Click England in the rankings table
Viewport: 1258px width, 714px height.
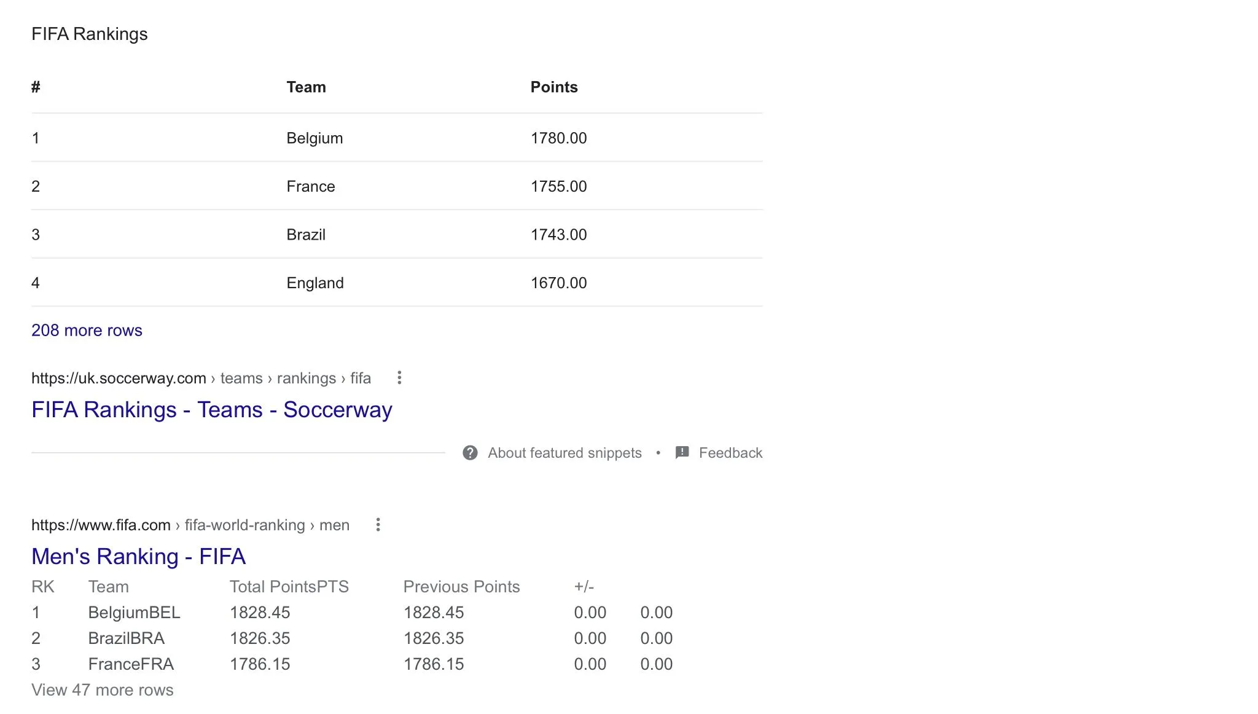(x=315, y=283)
